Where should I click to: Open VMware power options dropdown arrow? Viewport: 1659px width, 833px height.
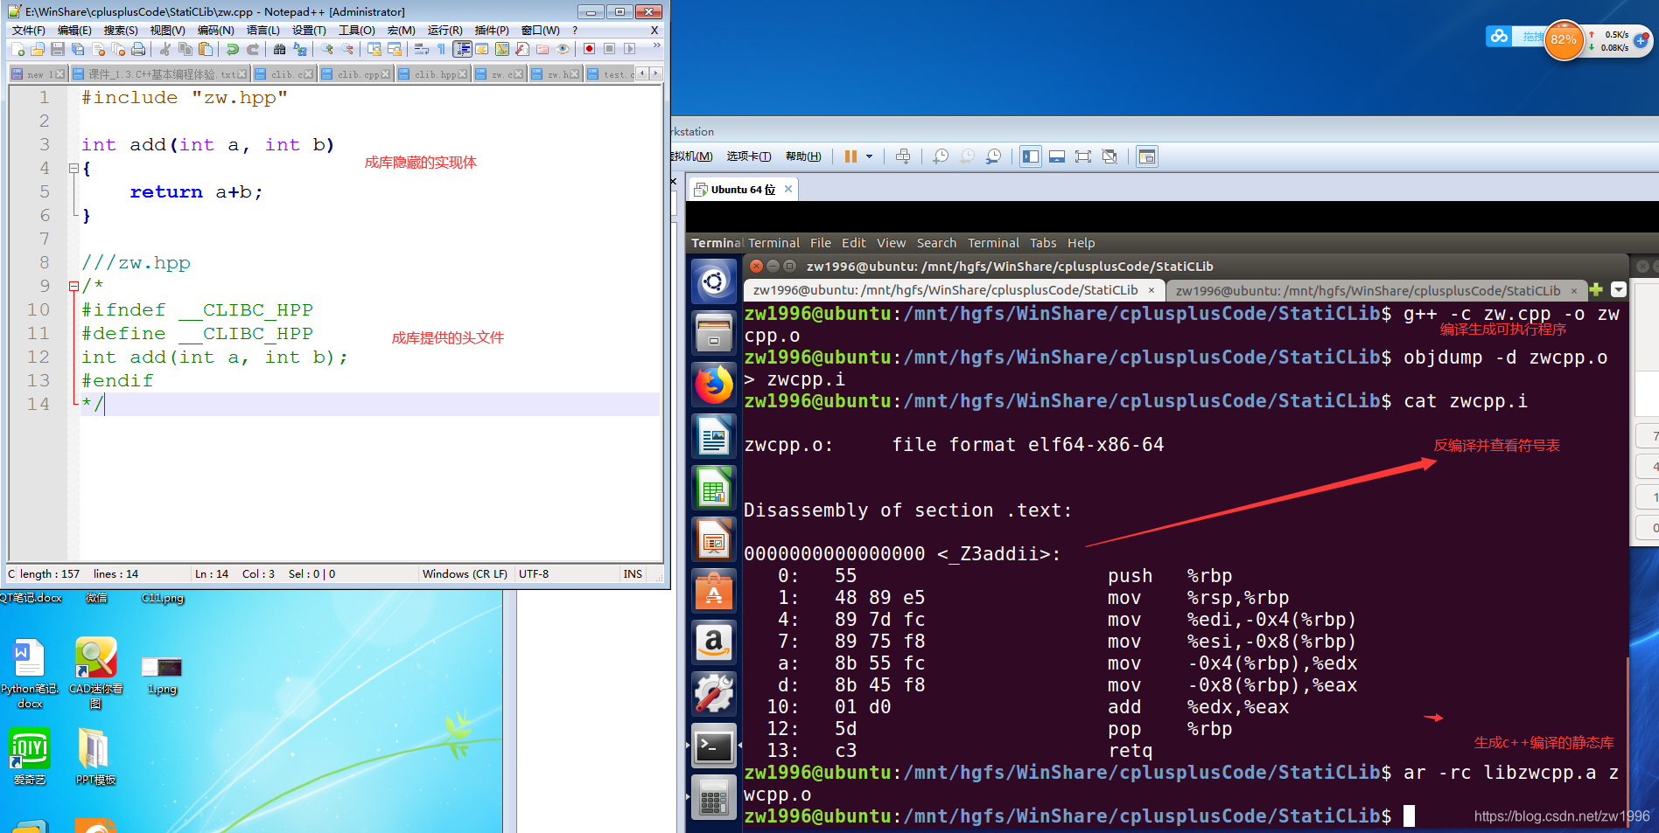(869, 156)
